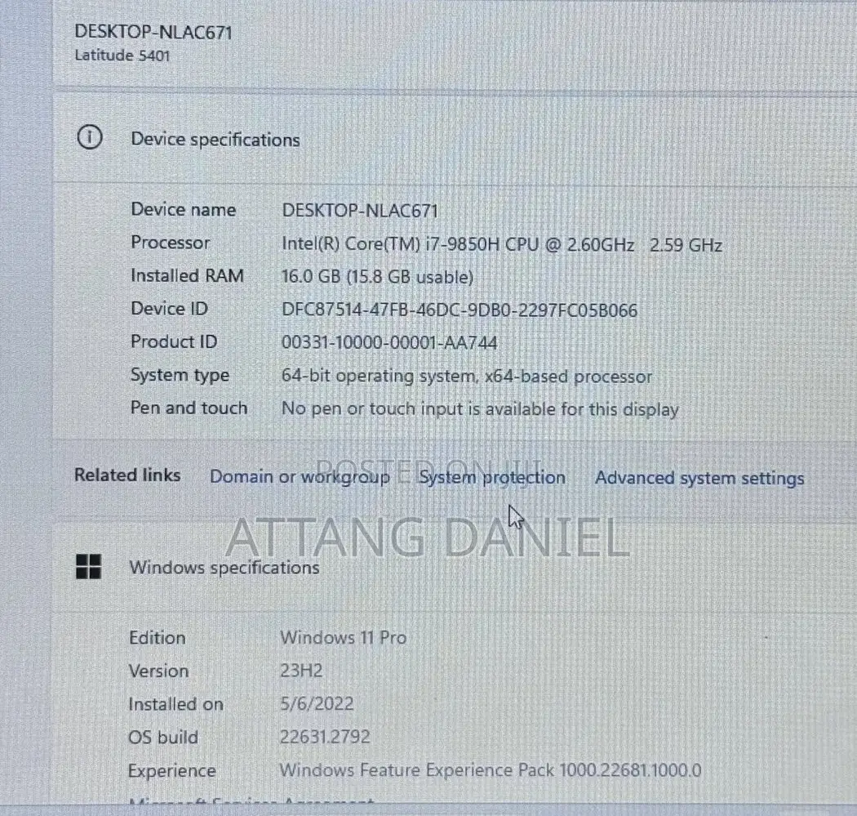Click the OS build label

(163, 738)
